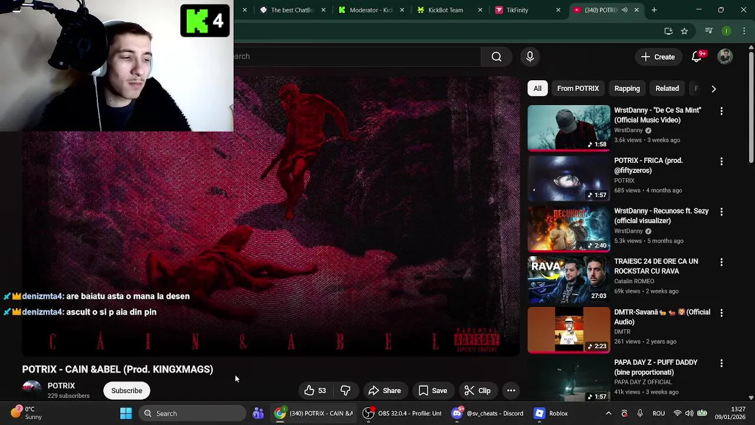Save the video to a playlist
The width and height of the screenshot is (755, 425).
(x=433, y=391)
